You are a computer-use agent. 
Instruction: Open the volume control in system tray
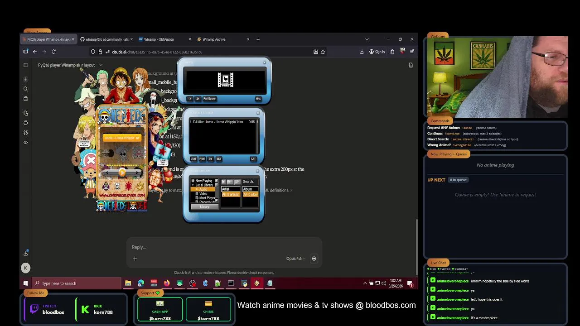383,283
